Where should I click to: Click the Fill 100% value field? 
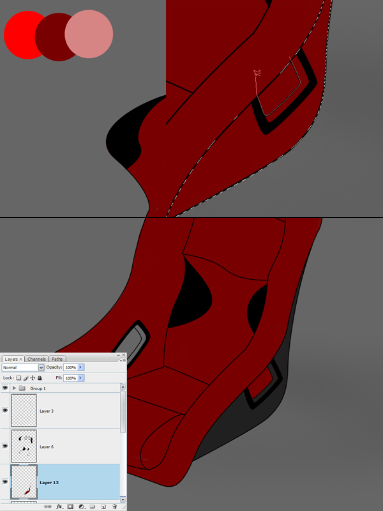pyautogui.click(x=70, y=378)
